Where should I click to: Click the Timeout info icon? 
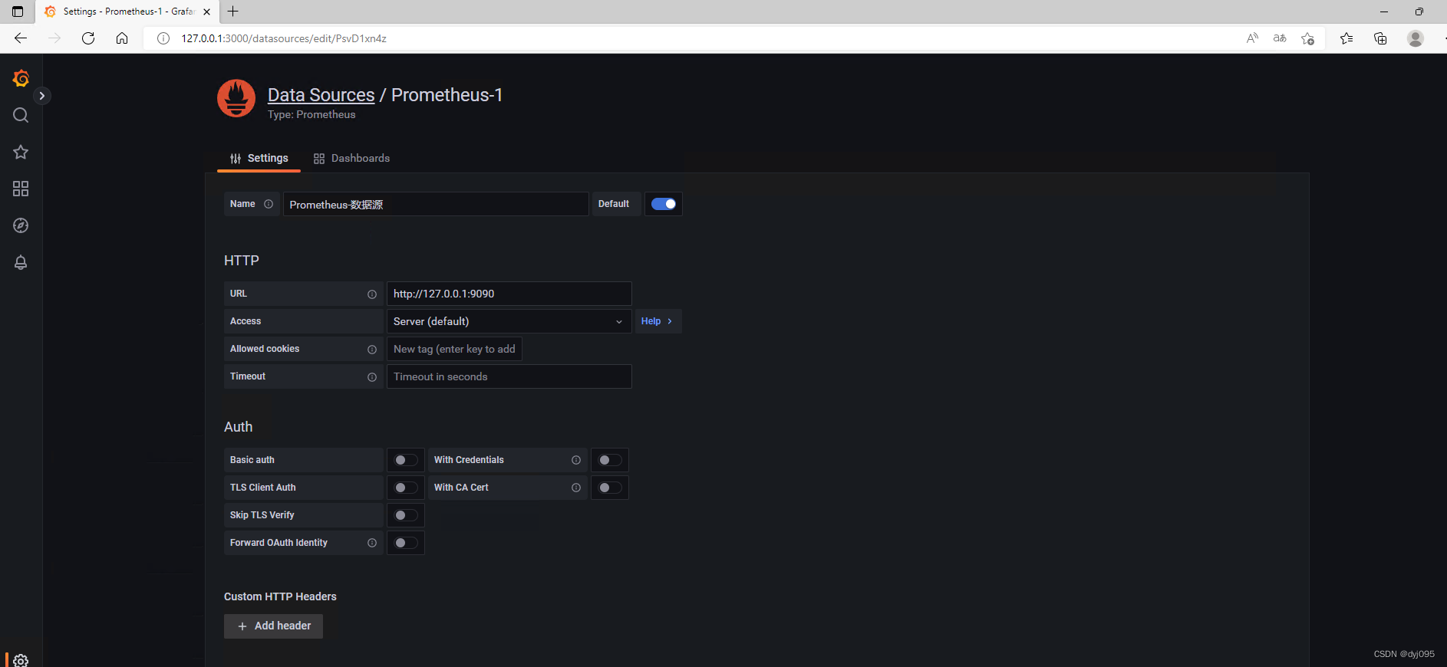coord(372,377)
